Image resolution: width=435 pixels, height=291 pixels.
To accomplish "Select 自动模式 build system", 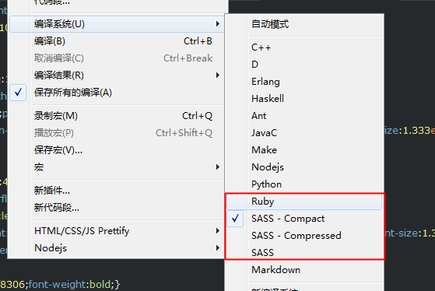I will 304,24.
